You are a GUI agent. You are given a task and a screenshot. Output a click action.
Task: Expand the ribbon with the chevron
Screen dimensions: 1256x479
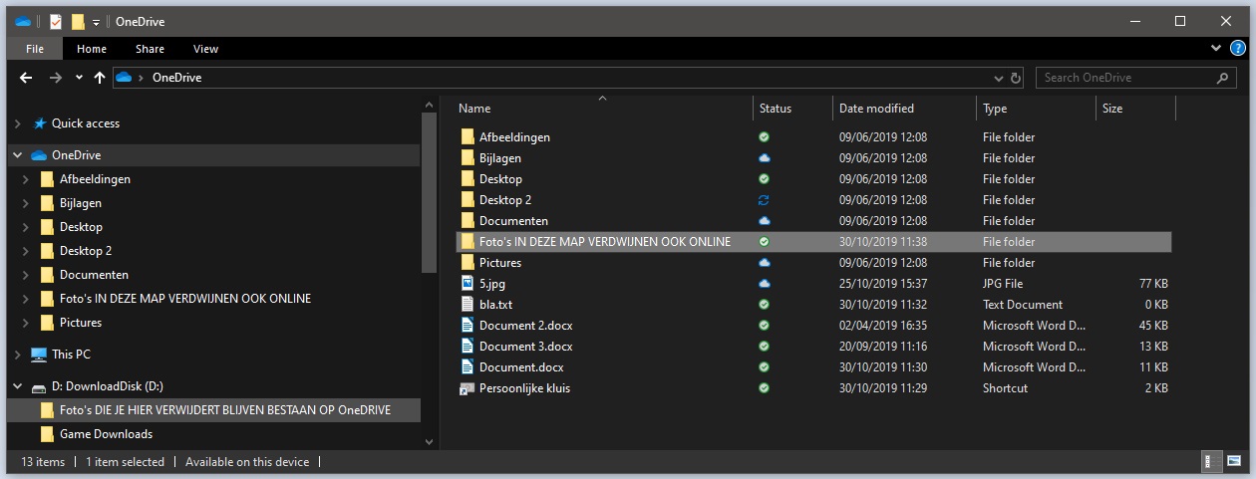[x=1216, y=48]
